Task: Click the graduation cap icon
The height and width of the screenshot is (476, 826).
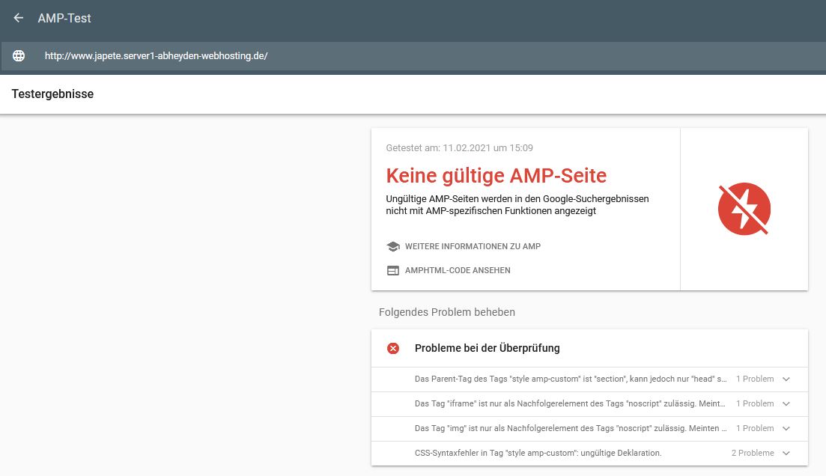Action: tap(392, 246)
